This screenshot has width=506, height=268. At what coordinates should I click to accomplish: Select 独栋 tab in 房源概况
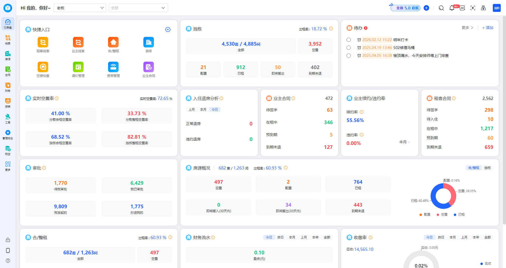point(487,168)
